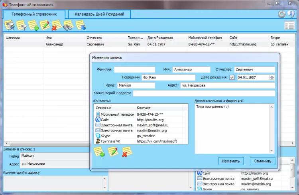Click the Отменить button
This screenshot has height=195, width=299.
point(262,161)
